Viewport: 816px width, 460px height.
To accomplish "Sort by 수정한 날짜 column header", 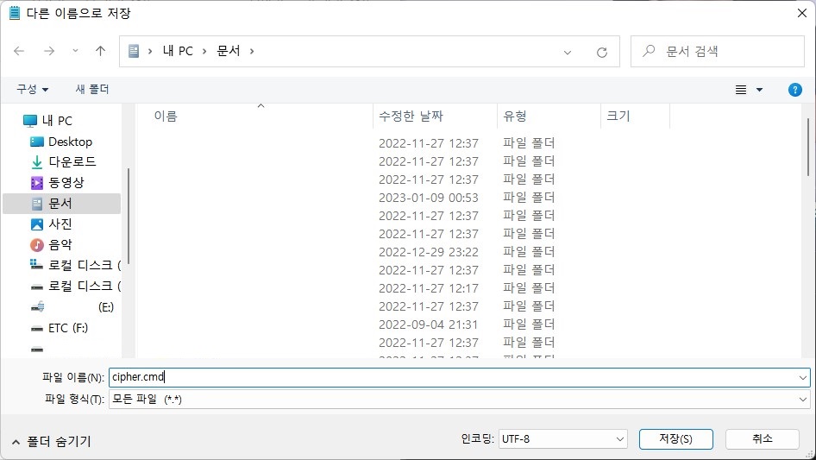I will (x=411, y=117).
